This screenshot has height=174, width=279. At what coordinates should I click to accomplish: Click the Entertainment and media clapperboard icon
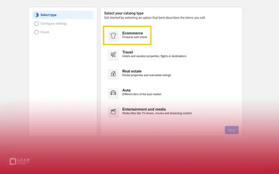pos(113,112)
